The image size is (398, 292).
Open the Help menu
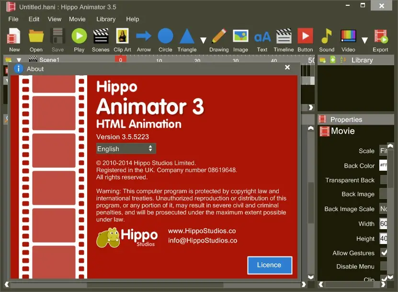click(133, 19)
